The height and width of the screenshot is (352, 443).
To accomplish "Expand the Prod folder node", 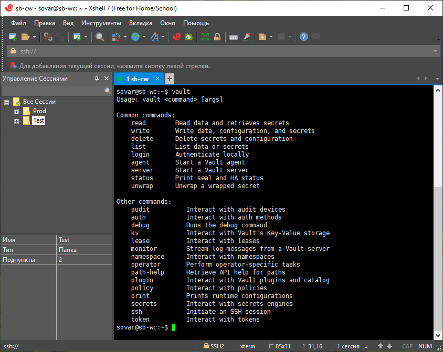I will coord(16,112).
